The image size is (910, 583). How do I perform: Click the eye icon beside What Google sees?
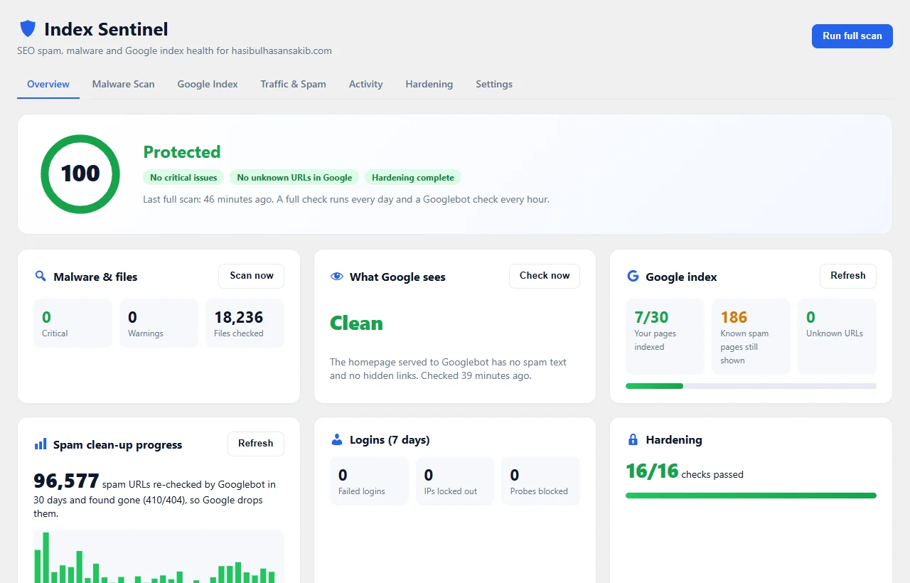tap(337, 277)
